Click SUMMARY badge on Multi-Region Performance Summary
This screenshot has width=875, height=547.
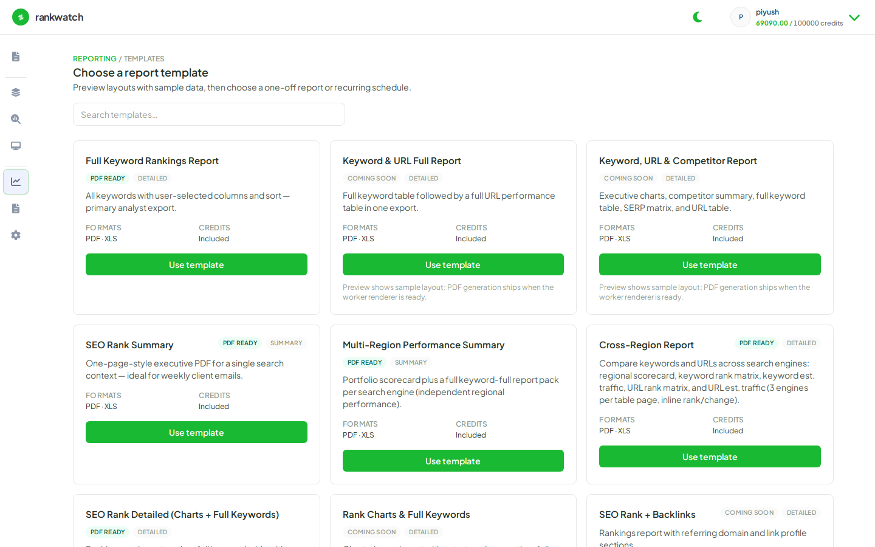[411, 362]
